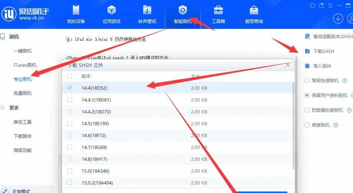Open the 工具箱 toolbox icon
The width and height of the screenshot is (353, 193).
(x=218, y=10)
